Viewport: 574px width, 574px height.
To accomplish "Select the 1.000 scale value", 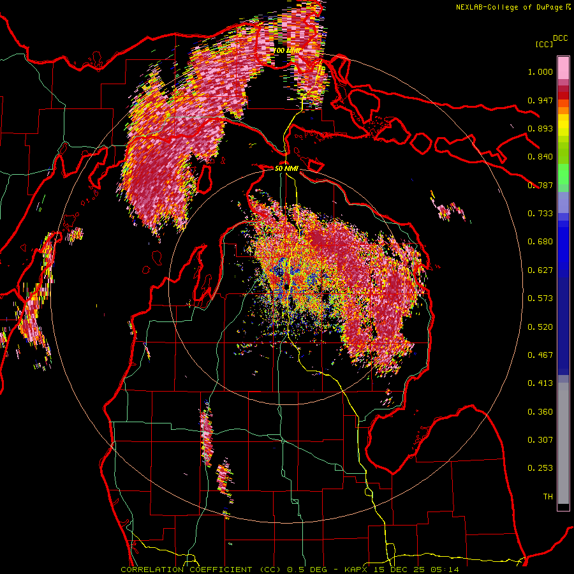I will (540, 71).
